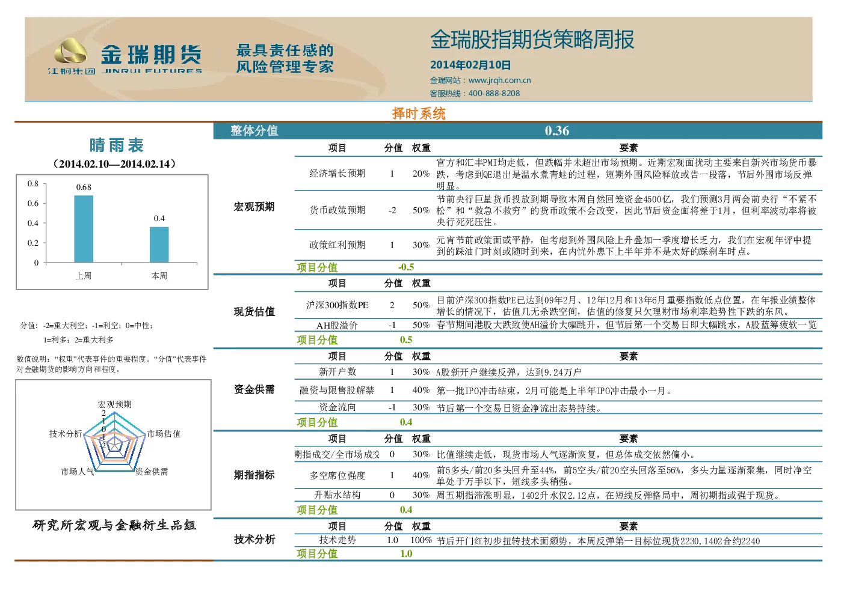Click the 市场人气 label on the radar chart
Image resolution: width=844 pixels, height=596 pixels.
pos(78,472)
